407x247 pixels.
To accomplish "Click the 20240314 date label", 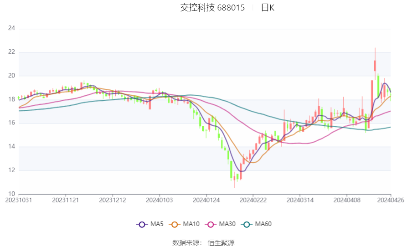I will [300, 201].
